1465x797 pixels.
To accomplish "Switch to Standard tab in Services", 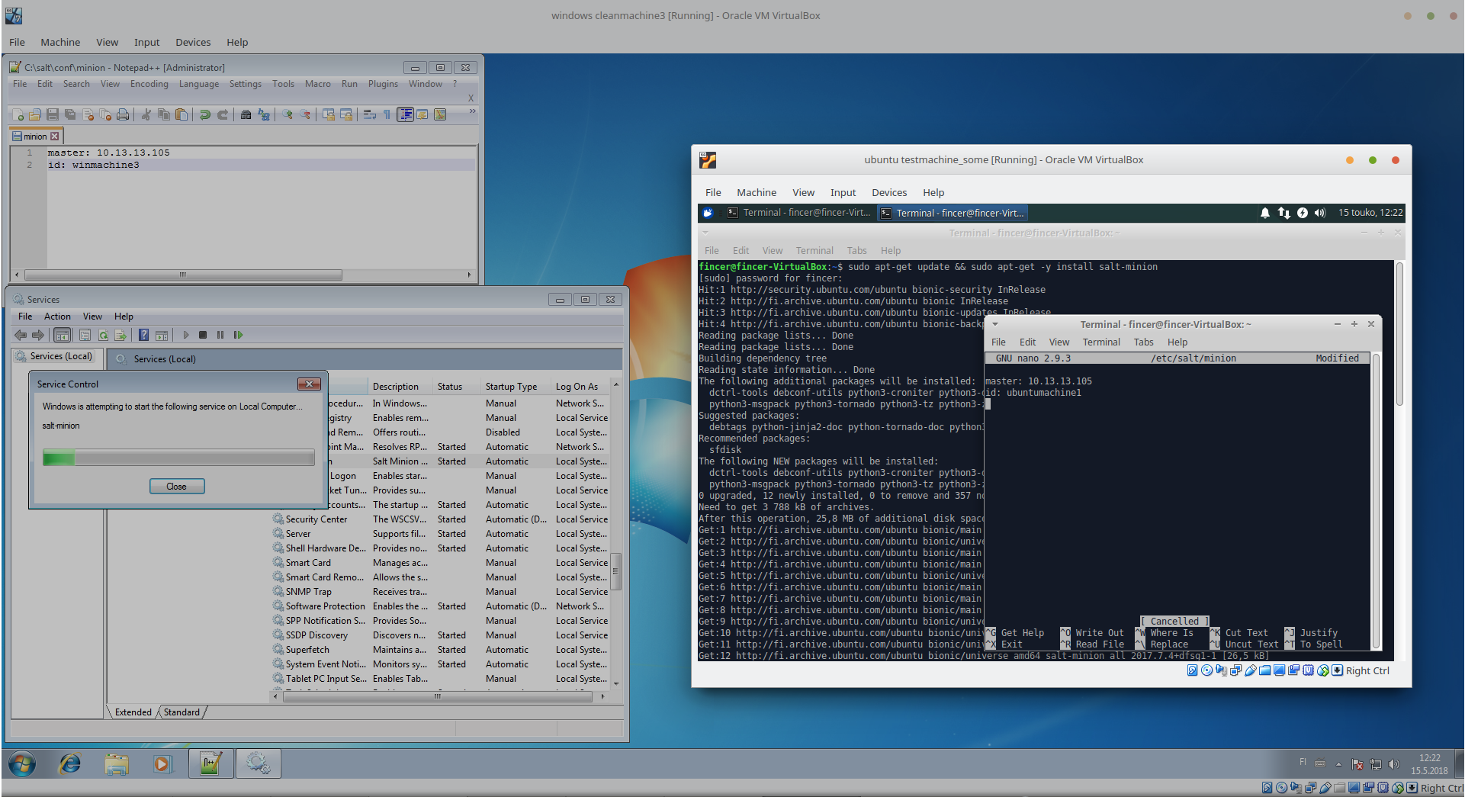I will (x=182, y=712).
